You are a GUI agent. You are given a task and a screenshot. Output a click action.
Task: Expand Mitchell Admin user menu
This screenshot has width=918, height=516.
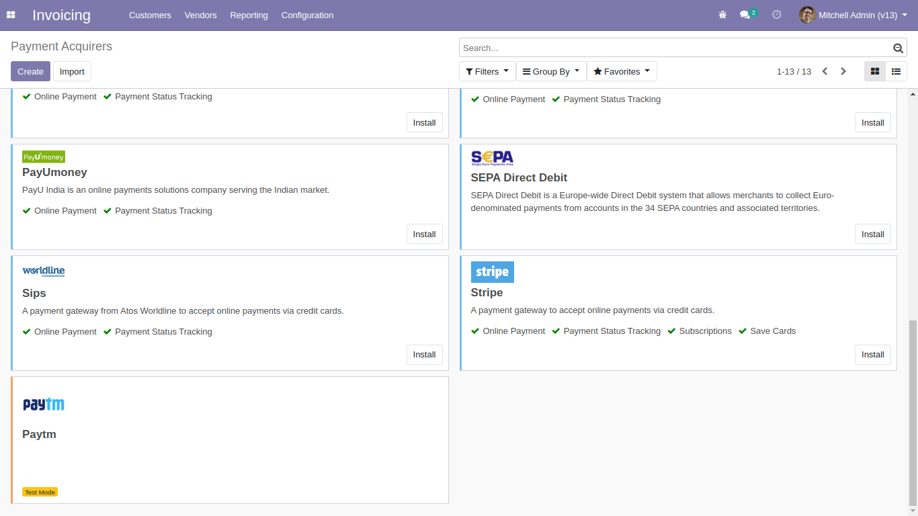coord(863,15)
